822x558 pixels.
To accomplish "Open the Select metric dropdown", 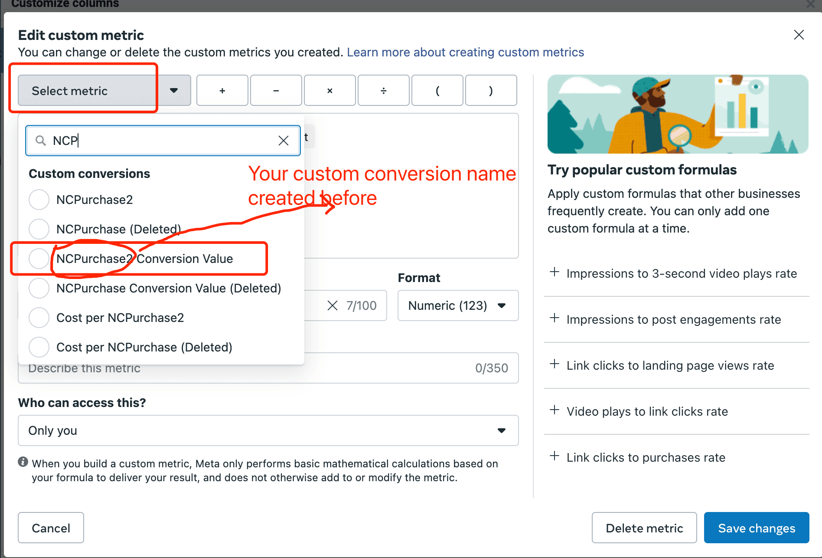I will pyautogui.click(x=104, y=91).
